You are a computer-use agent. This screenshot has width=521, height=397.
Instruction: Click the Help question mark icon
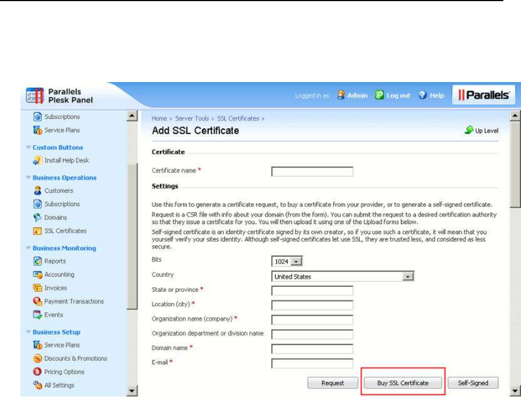(x=422, y=95)
